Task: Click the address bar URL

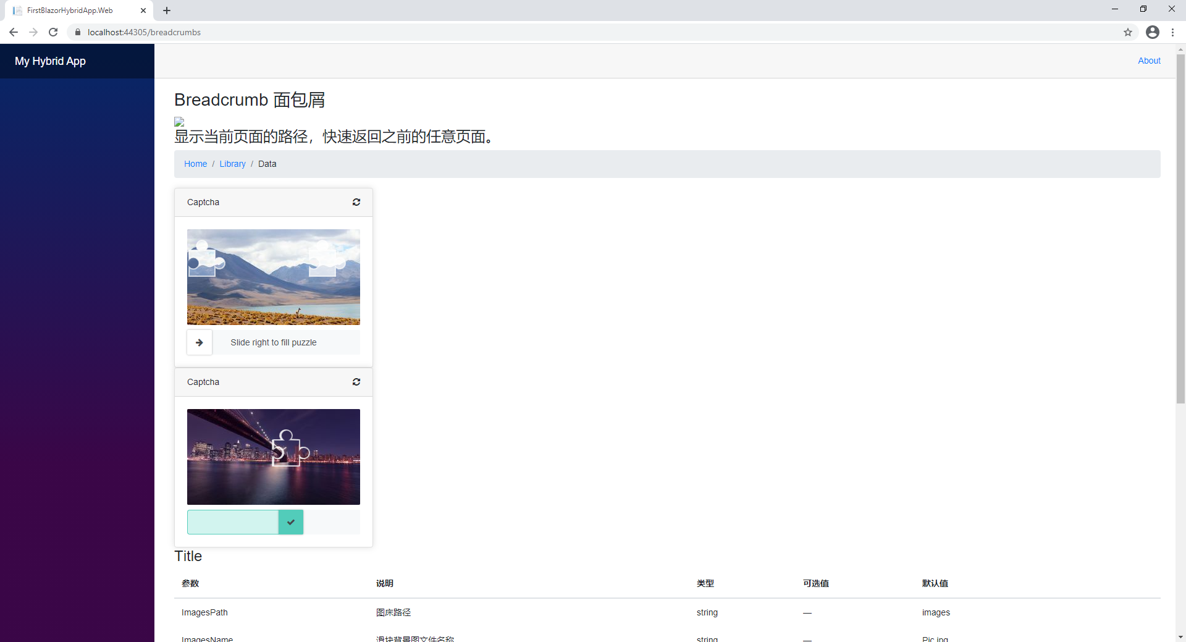Action: pyautogui.click(x=144, y=32)
